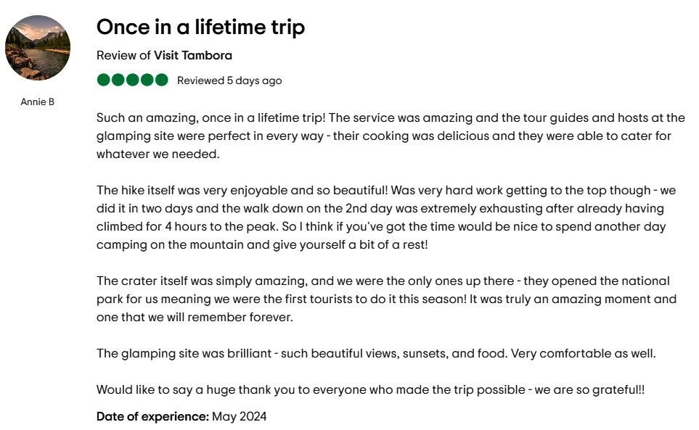The height and width of the screenshot is (430, 699).
Task: Click the paragraph starting 'The hike itself'
Action: [385, 218]
